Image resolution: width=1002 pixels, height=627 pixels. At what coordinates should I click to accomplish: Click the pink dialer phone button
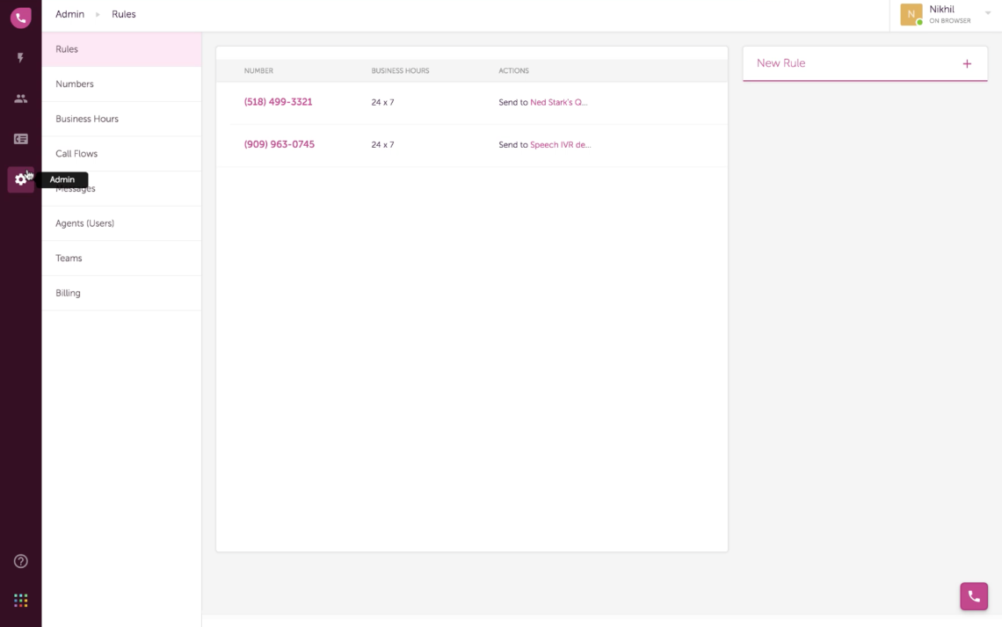973,596
